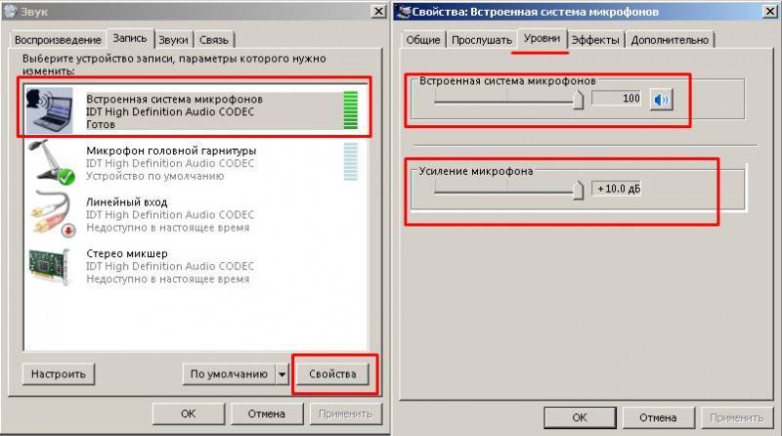Viewport: 782px width, 436px height.
Task: Click the Sound window title icon
Action: coord(11,12)
